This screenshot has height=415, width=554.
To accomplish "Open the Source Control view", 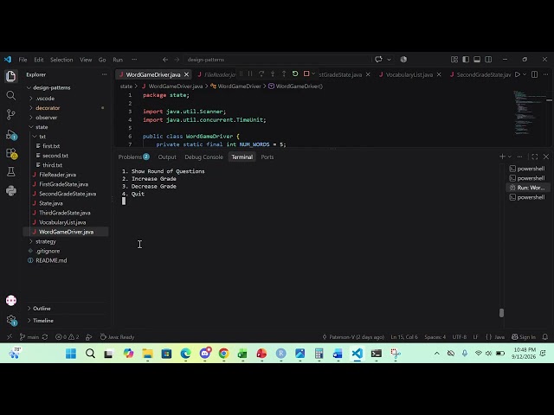I will [x=11, y=114].
